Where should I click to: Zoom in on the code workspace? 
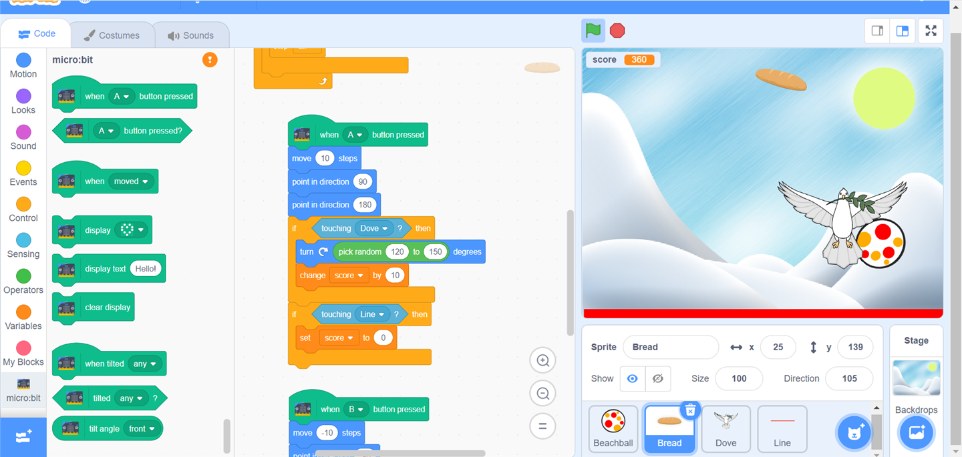(543, 361)
